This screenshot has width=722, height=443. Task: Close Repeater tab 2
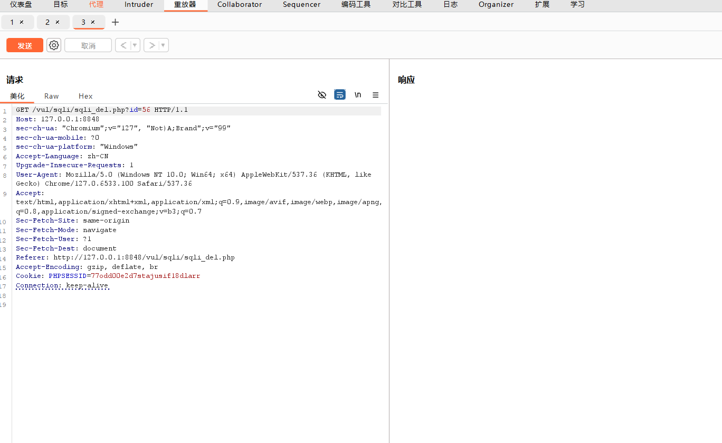point(58,22)
